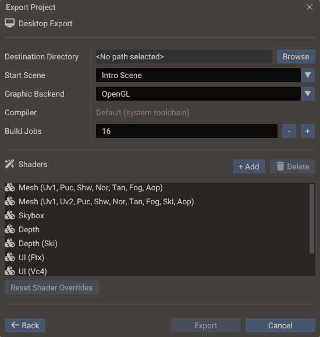Click the Export Project title text
This screenshot has width=320, height=337.
(x=31, y=8)
